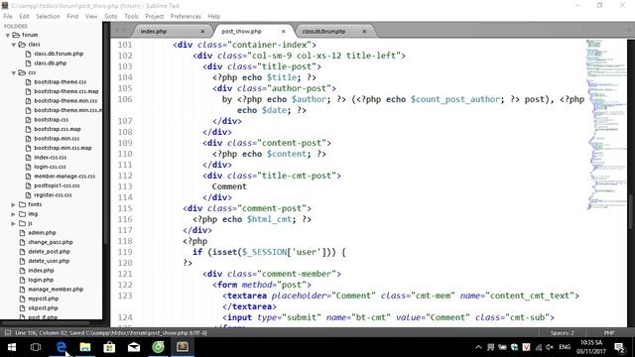Open bootstrap-theme.css.map file
This screenshot has height=357, width=635.
66,91
